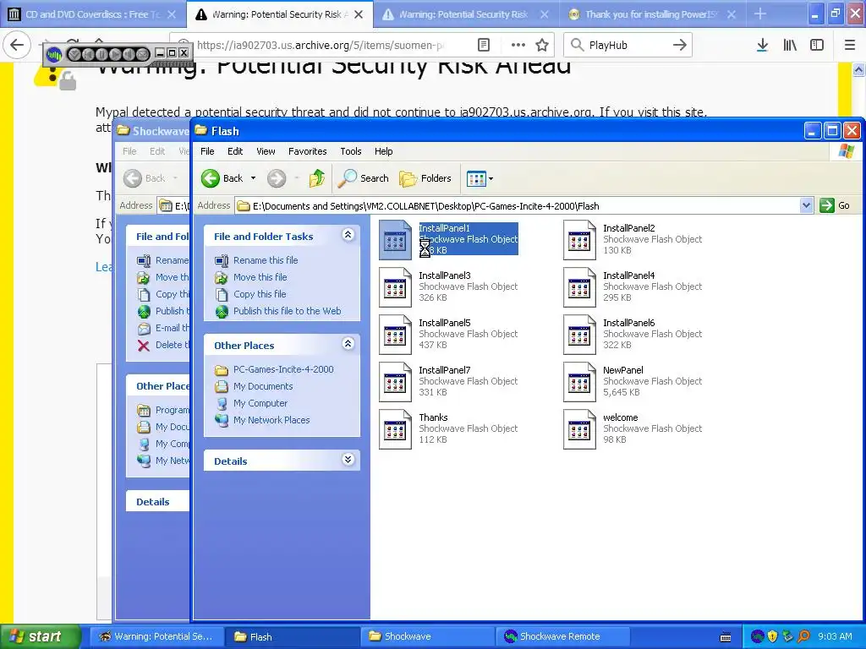This screenshot has height=649, width=866.
Task: Open a new browser tab with plus
Action: [760, 14]
